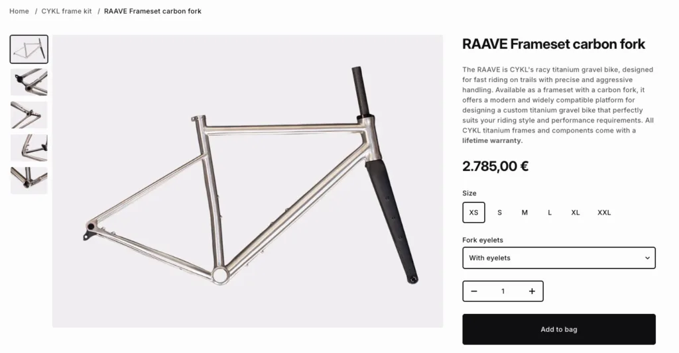Select frame size L

550,213
